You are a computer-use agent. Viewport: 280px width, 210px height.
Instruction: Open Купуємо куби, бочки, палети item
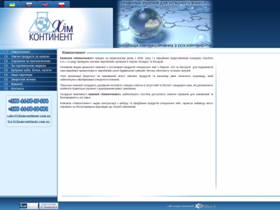click(31, 70)
